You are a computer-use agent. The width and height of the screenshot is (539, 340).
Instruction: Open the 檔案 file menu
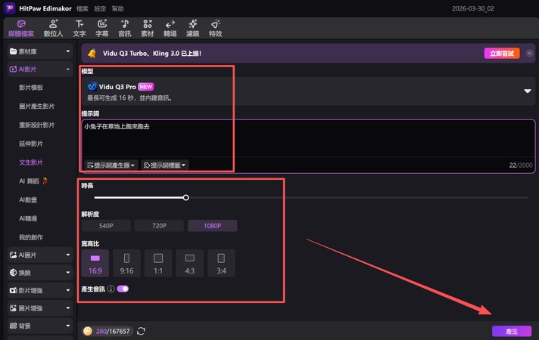tap(83, 8)
